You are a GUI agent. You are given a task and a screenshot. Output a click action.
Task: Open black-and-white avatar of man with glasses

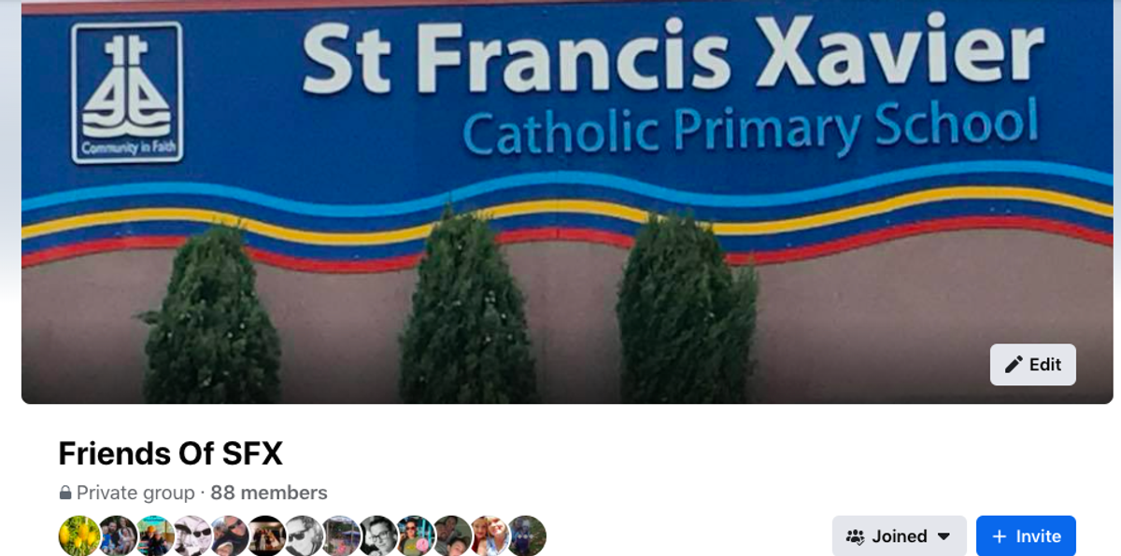point(378,535)
